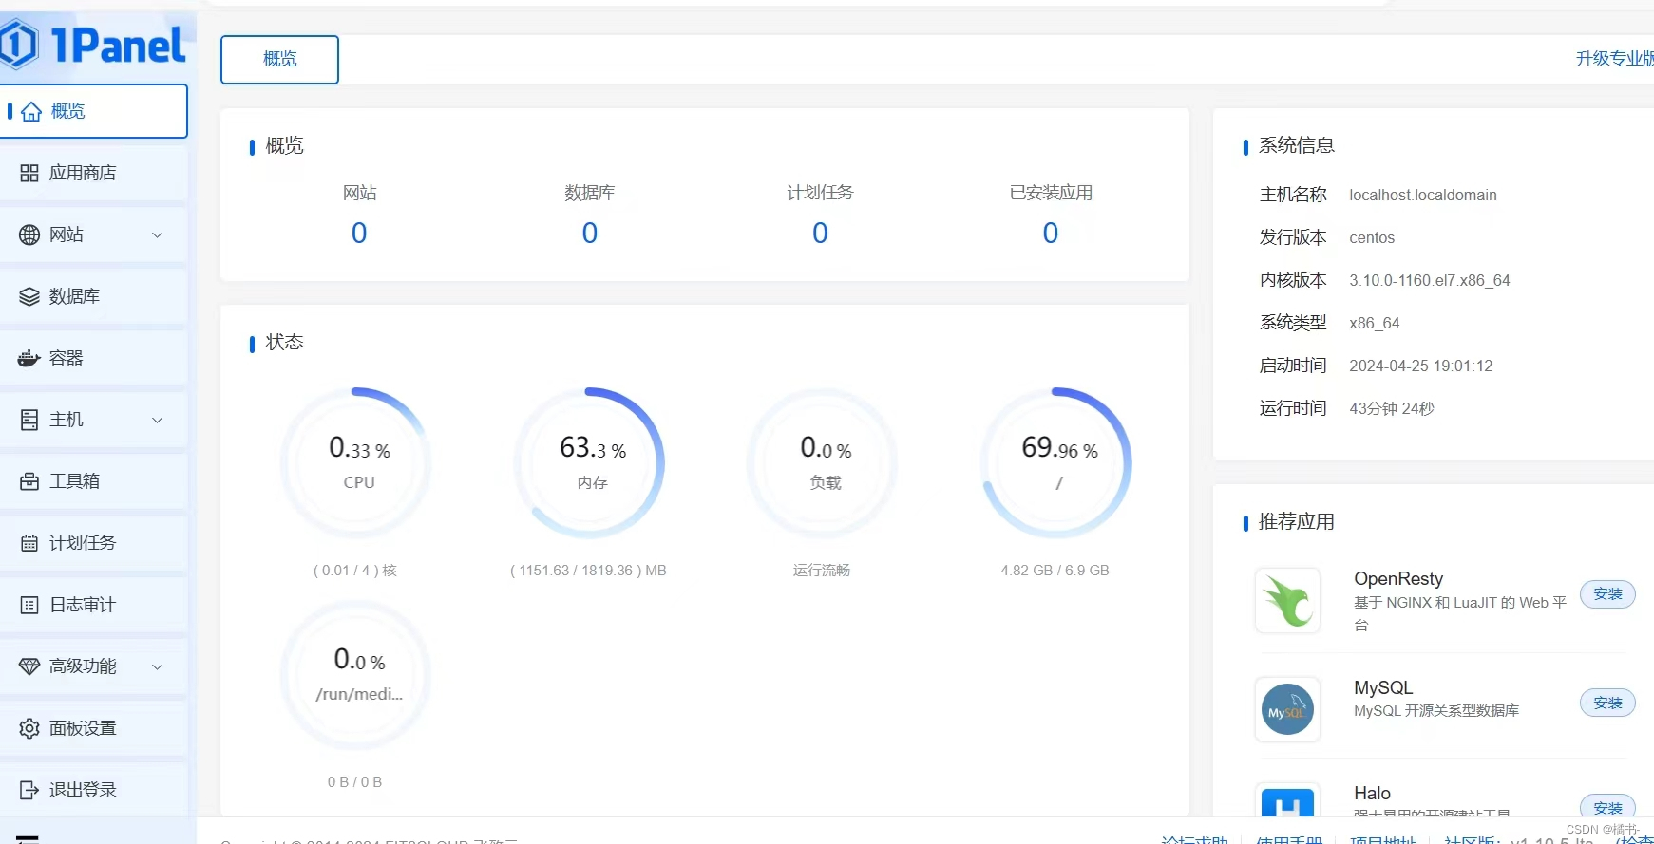Click the 工具箱 toolbox icon
Image resolution: width=1654 pixels, height=844 pixels.
(29, 481)
